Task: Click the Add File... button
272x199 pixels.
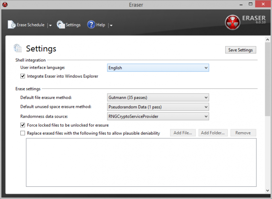Action: (183, 133)
